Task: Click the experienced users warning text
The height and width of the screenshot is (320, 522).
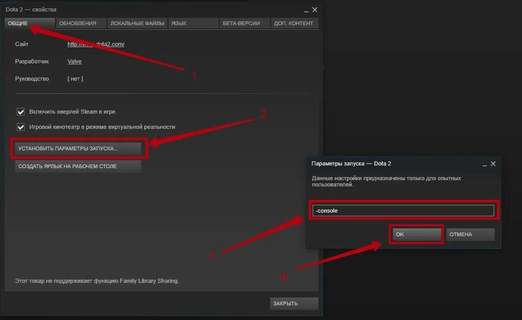Action: pos(387,181)
